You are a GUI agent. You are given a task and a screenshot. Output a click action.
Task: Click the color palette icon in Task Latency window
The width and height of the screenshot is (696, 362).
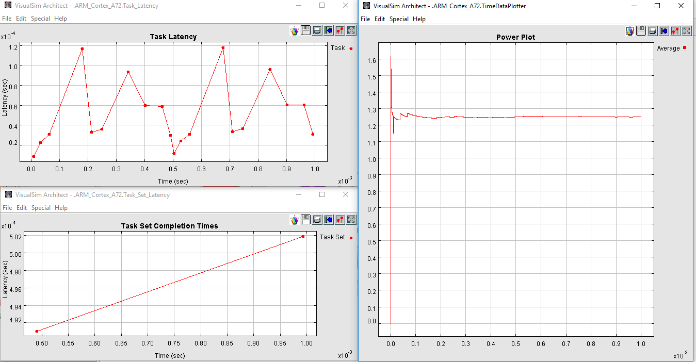pos(295,30)
